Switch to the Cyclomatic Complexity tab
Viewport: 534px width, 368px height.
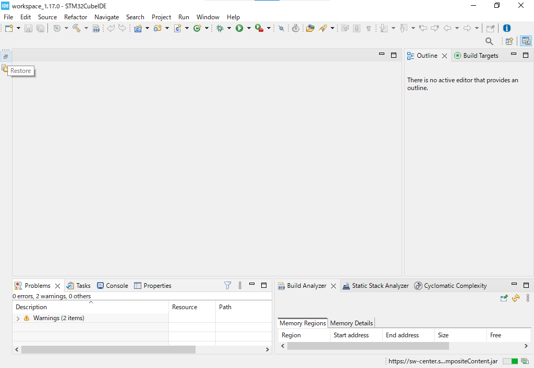[451, 286]
